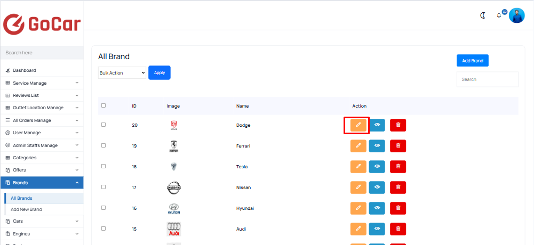The height and width of the screenshot is (245, 534).
Task: Check the Nissan row checkbox
Action: tap(103, 187)
